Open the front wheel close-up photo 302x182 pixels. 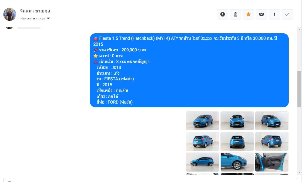point(237,162)
